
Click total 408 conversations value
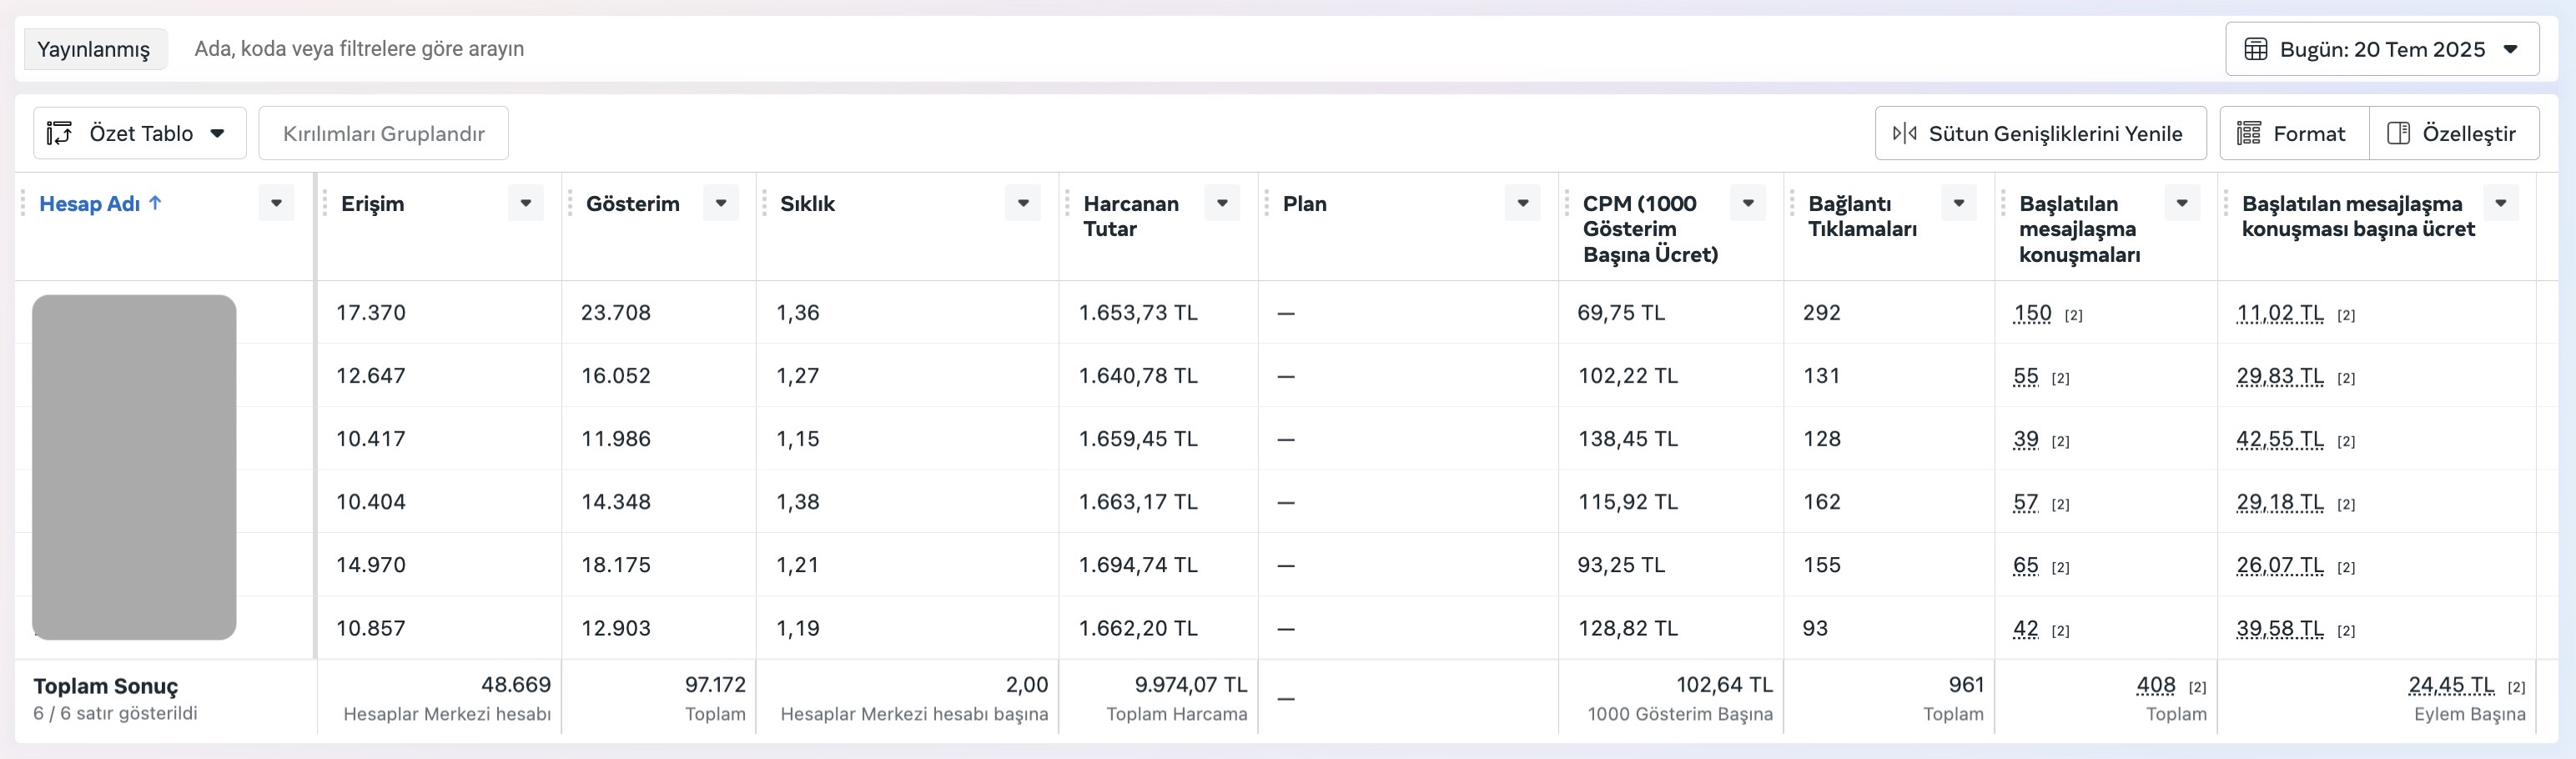pos(2156,685)
